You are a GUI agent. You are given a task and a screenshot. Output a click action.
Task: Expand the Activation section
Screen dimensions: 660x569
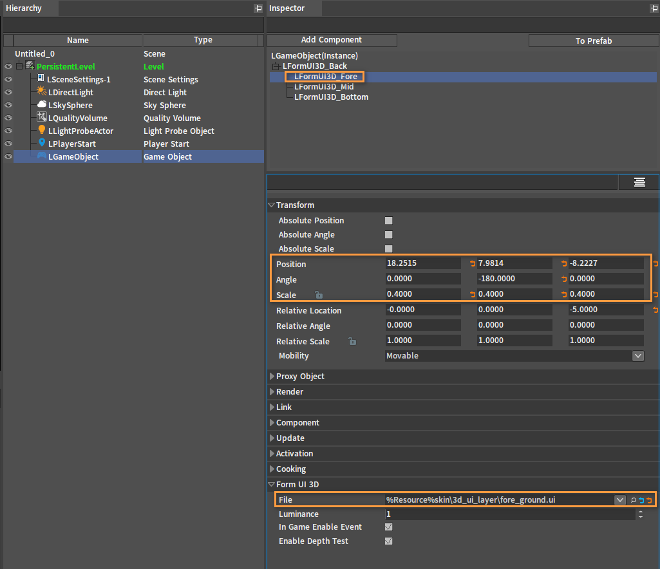[272, 453]
